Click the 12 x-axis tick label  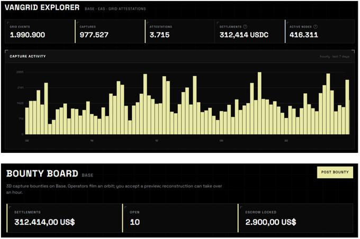point(157,141)
